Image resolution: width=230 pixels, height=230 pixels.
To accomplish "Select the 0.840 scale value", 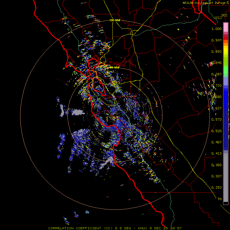I will [216, 63].
